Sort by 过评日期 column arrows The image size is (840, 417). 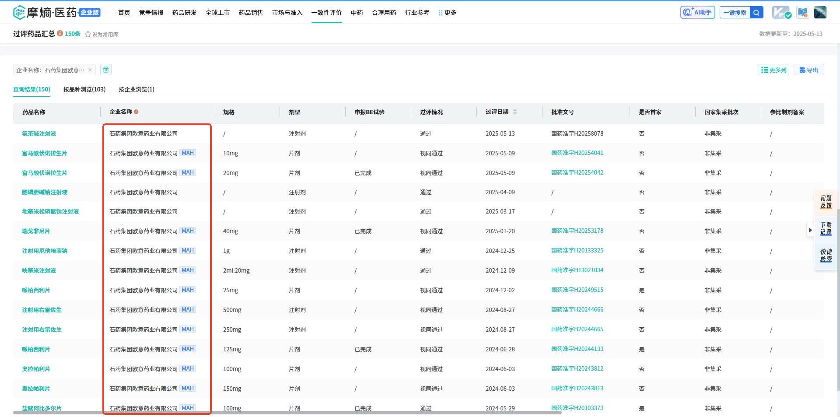click(515, 112)
